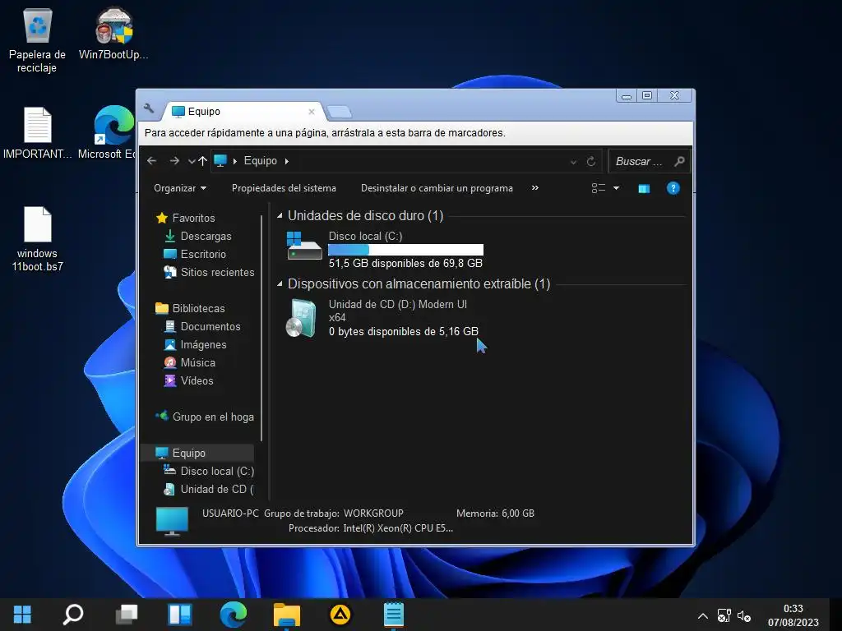Open a new tab next to Equipo
This screenshot has width=842, height=631.
click(x=339, y=112)
